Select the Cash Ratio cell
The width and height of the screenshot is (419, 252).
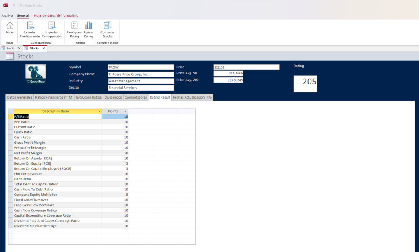58,137
